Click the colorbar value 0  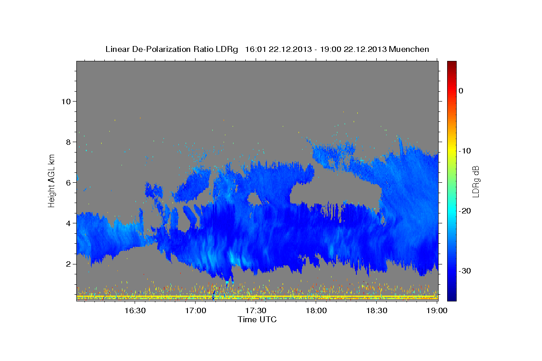coord(461,91)
